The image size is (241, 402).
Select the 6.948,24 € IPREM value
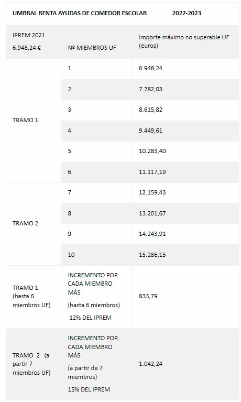[x=27, y=48]
